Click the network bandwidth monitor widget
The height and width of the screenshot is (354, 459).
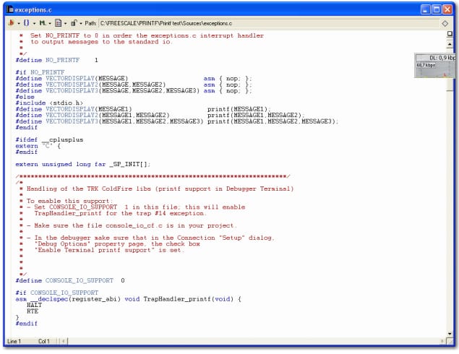(x=436, y=66)
